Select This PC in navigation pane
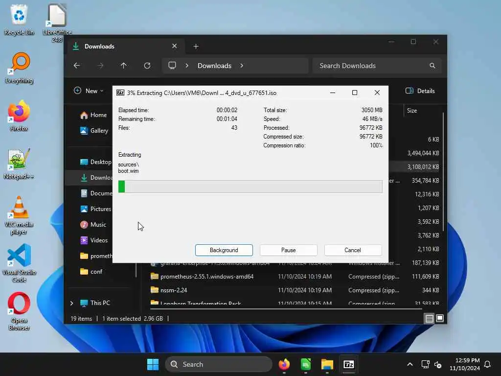This screenshot has width=501, height=376. (95, 303)
